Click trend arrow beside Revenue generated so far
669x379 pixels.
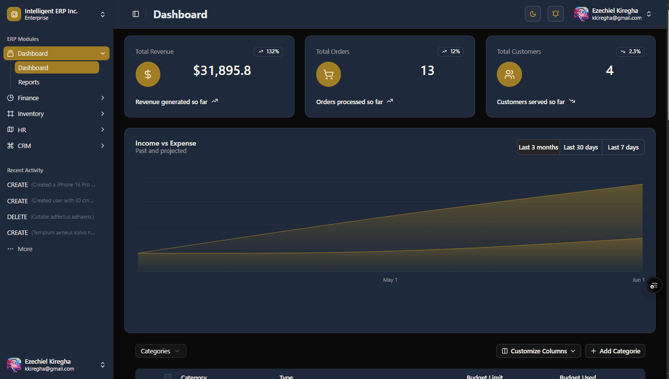point(215,101)
